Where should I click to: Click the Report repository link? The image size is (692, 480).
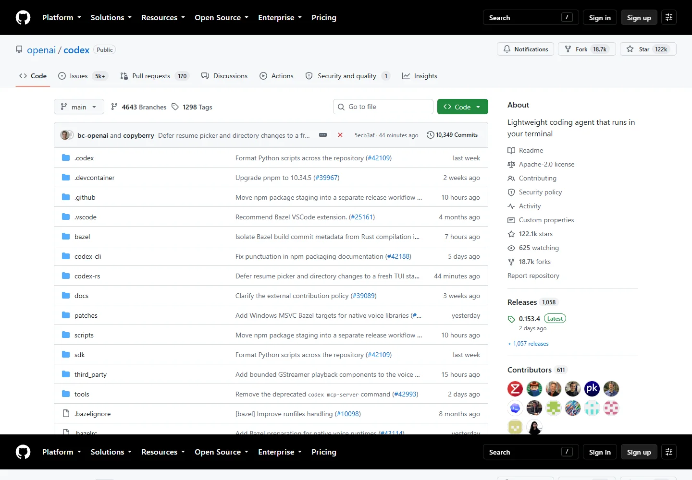coord(533,276)
